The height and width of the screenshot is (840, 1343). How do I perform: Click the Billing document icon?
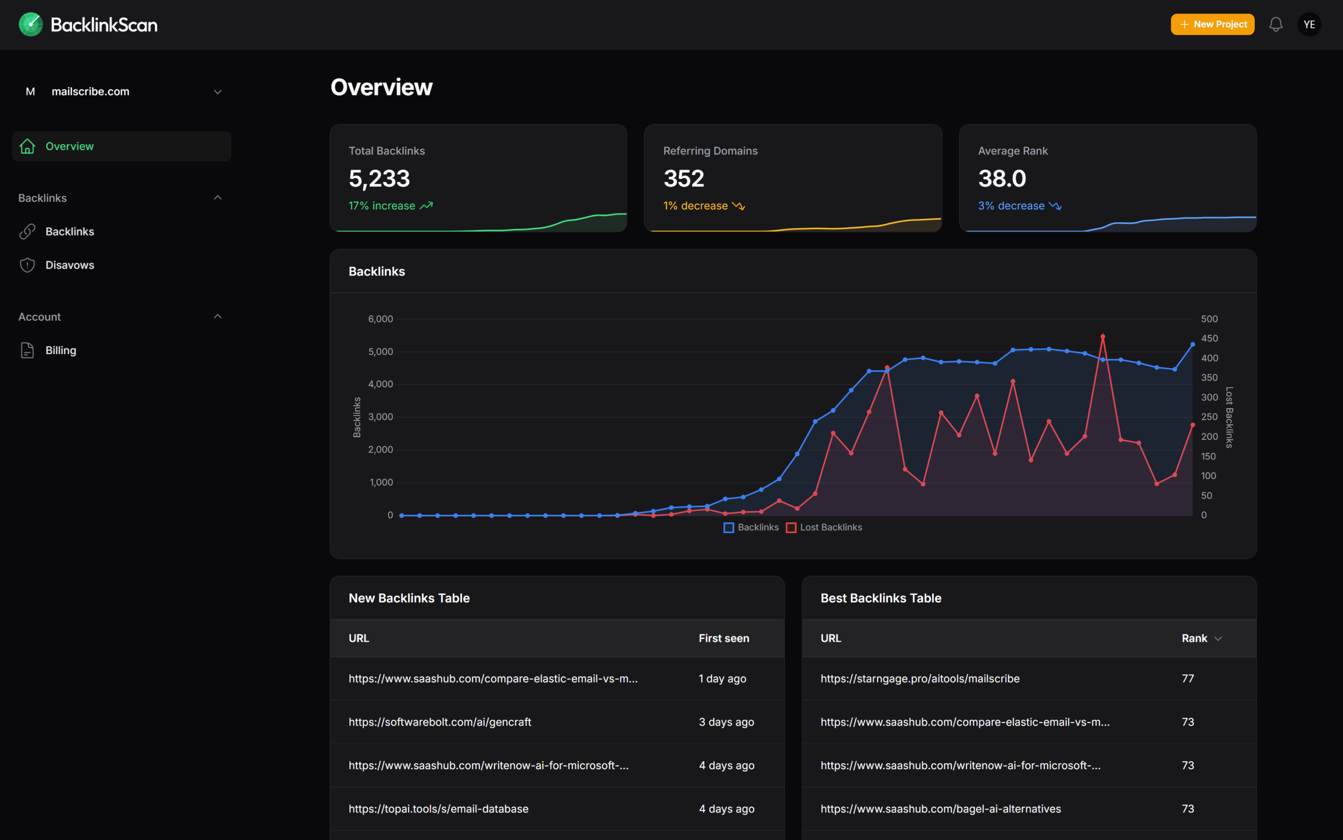click(27, 350)
